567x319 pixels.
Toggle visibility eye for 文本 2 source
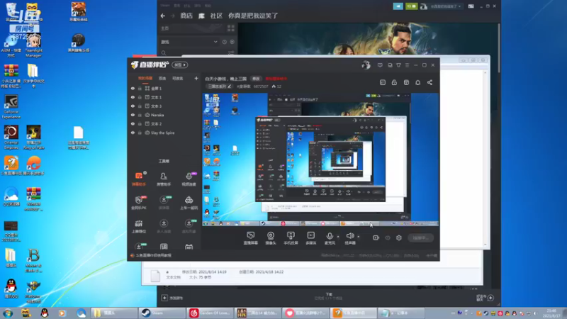pyautogui.click(x=133, y=123)
